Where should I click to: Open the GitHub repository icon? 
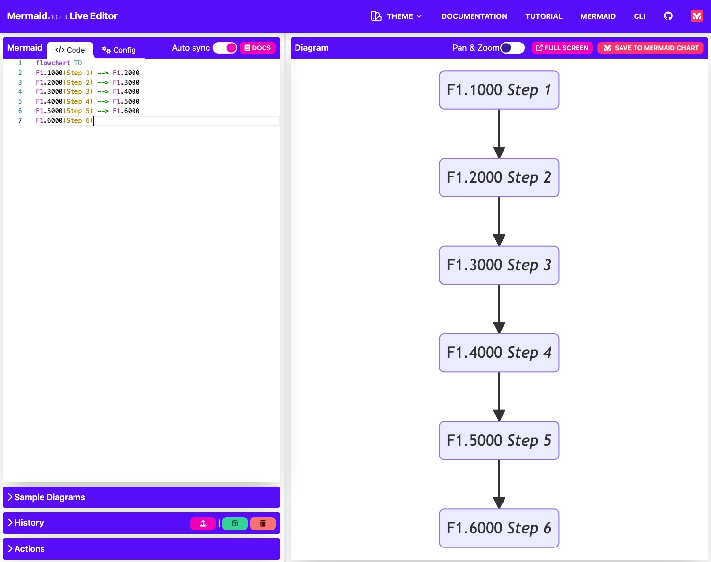[x=668, y=16]
